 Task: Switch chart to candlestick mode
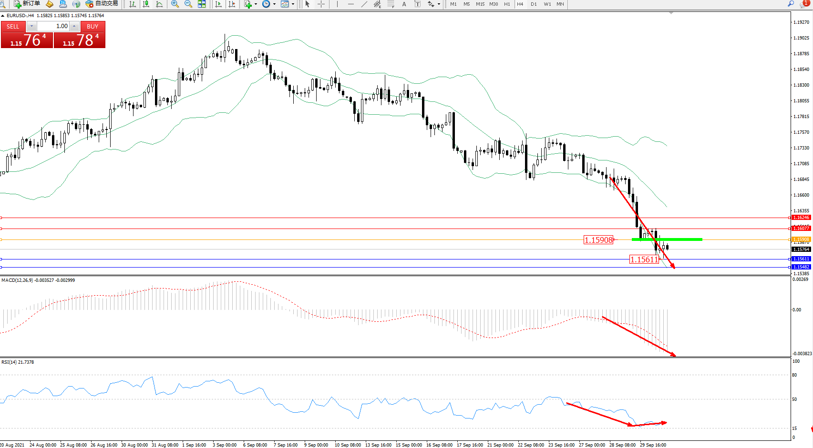(146, 4)
